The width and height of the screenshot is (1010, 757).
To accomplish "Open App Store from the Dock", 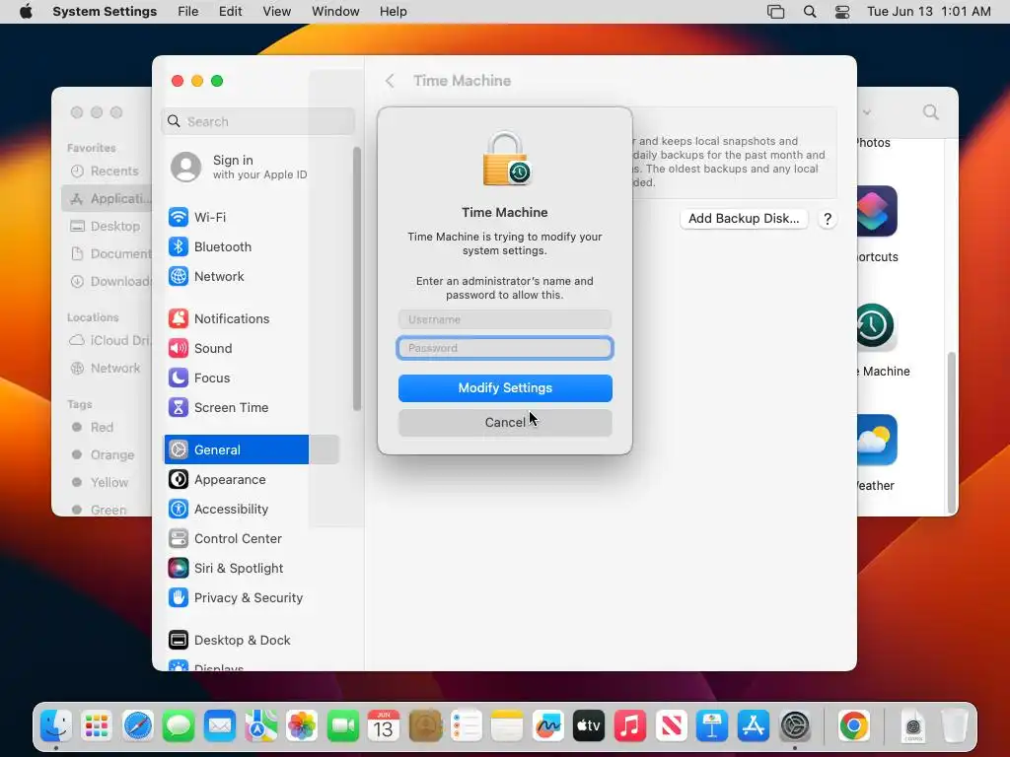I will [x=753, y=726].
